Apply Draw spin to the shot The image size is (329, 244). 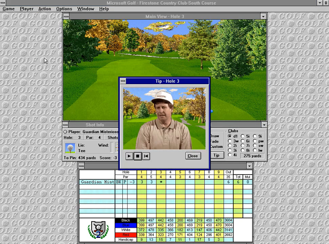(214, 136)
